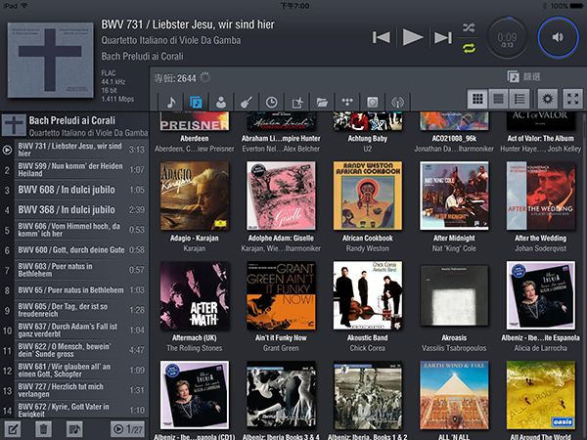This screenshot has height=440, width=587.
Task: Play track 4 BWV 368 / In dulci jubilo
Action: pos(74,210)
